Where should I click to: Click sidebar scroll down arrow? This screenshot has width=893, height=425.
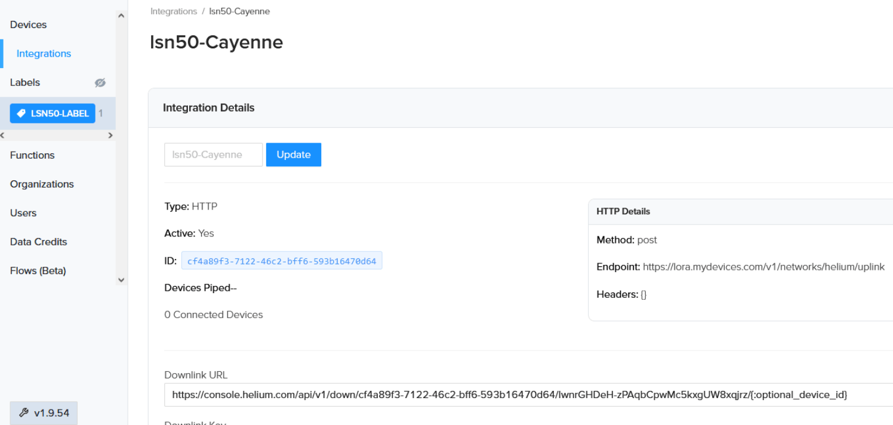tap(121, 279)
